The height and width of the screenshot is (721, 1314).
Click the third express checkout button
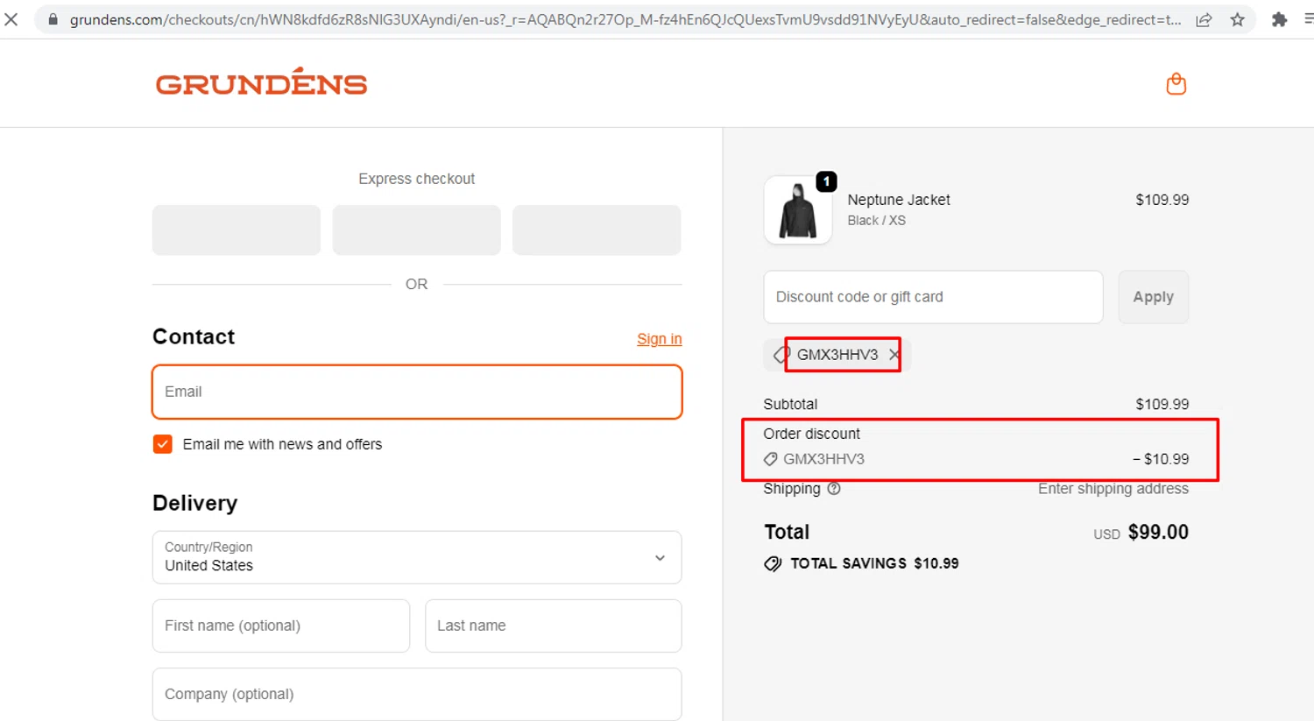point(597,230)
